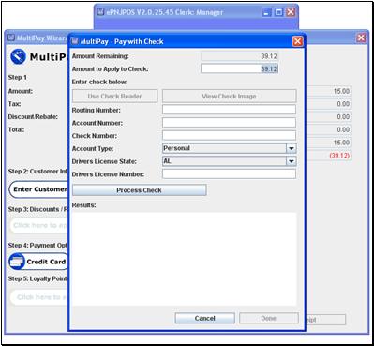Focus the Drivers License Number field
This screenshot has width=374, height=346.
click(x=229, y=174)
